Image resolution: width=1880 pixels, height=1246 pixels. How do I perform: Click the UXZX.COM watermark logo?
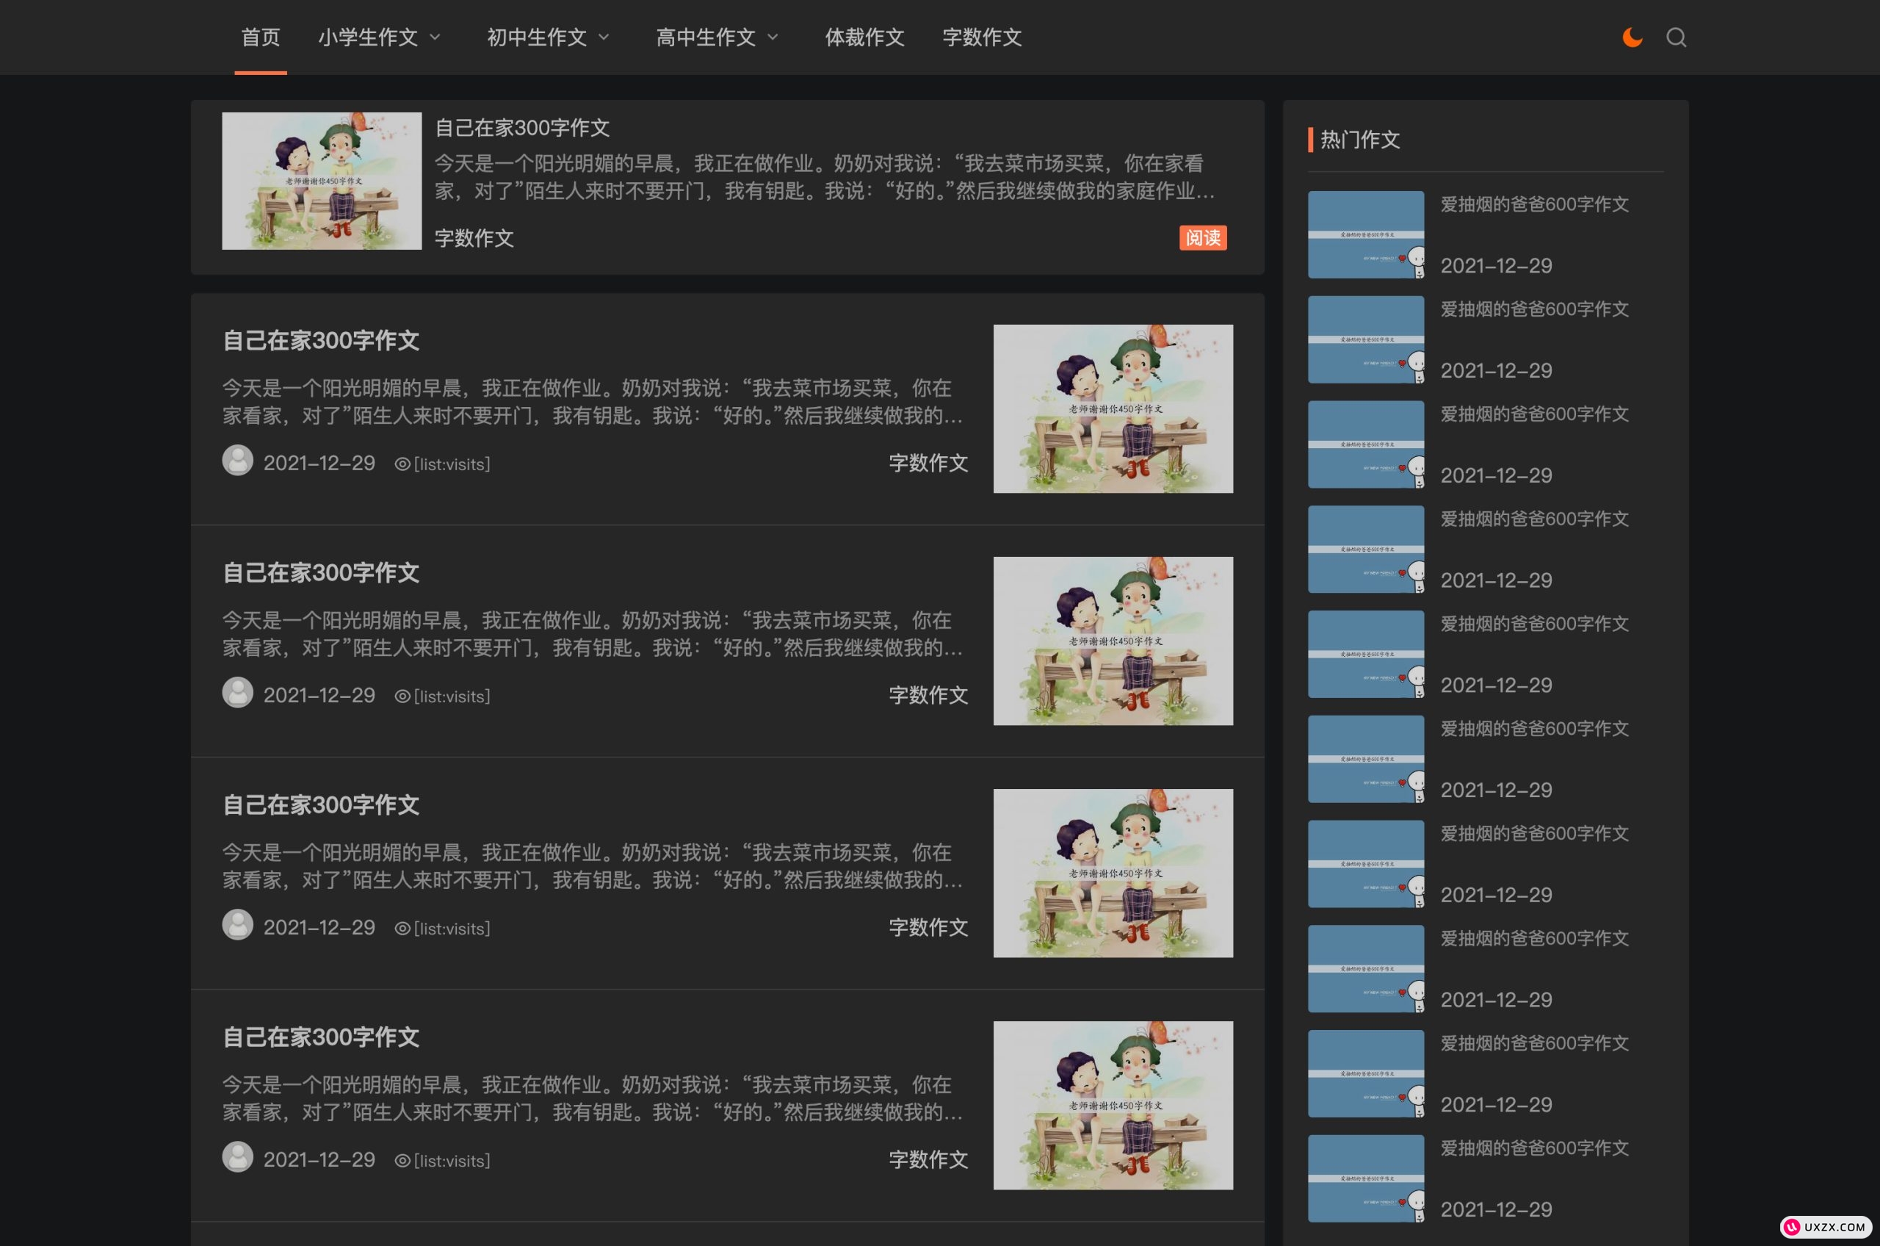[1825, 1227]
